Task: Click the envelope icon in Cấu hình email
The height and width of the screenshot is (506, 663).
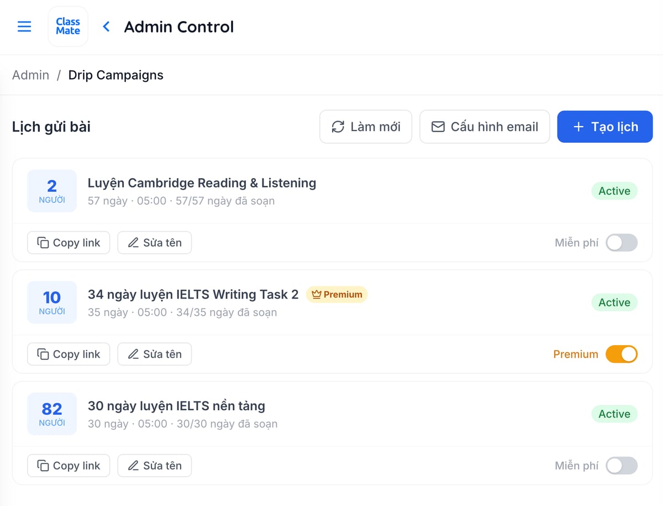Action: [438, 127]
